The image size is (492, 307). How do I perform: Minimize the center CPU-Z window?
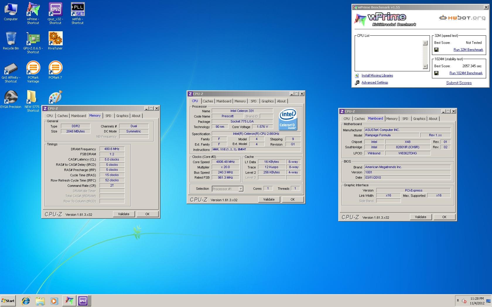[x=291, y=94]
